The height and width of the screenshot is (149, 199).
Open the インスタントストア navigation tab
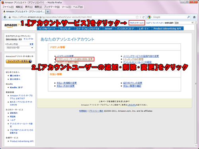tap(125, 29)
